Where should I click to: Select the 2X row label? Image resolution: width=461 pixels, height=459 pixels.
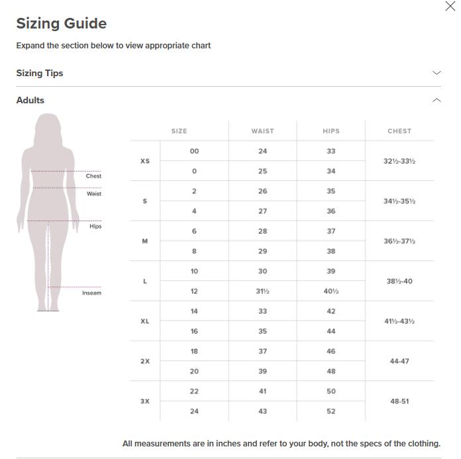(x=145, y=362)
